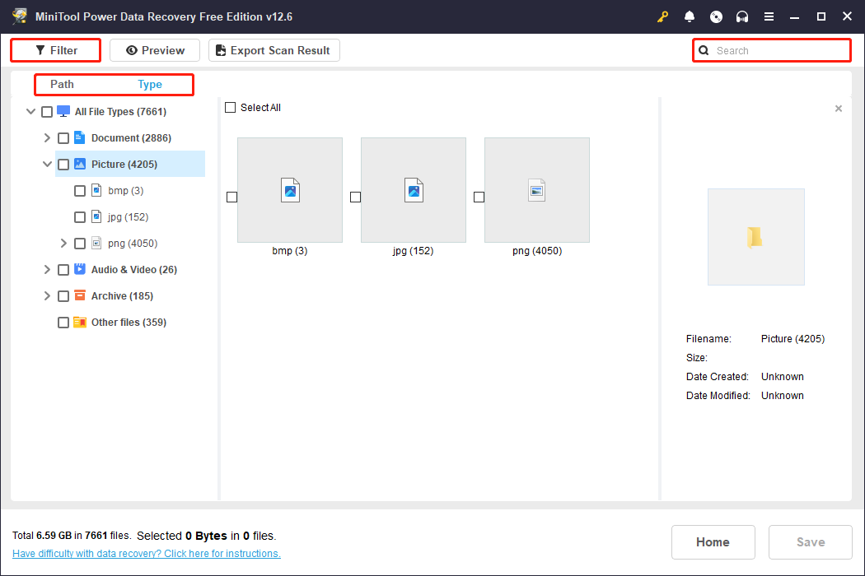Click the Home button
This screenshot has height=576, width=865.
(713, 542)
